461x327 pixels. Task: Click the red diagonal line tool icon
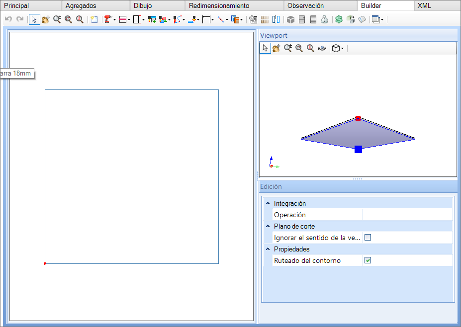tap(221, 19)
